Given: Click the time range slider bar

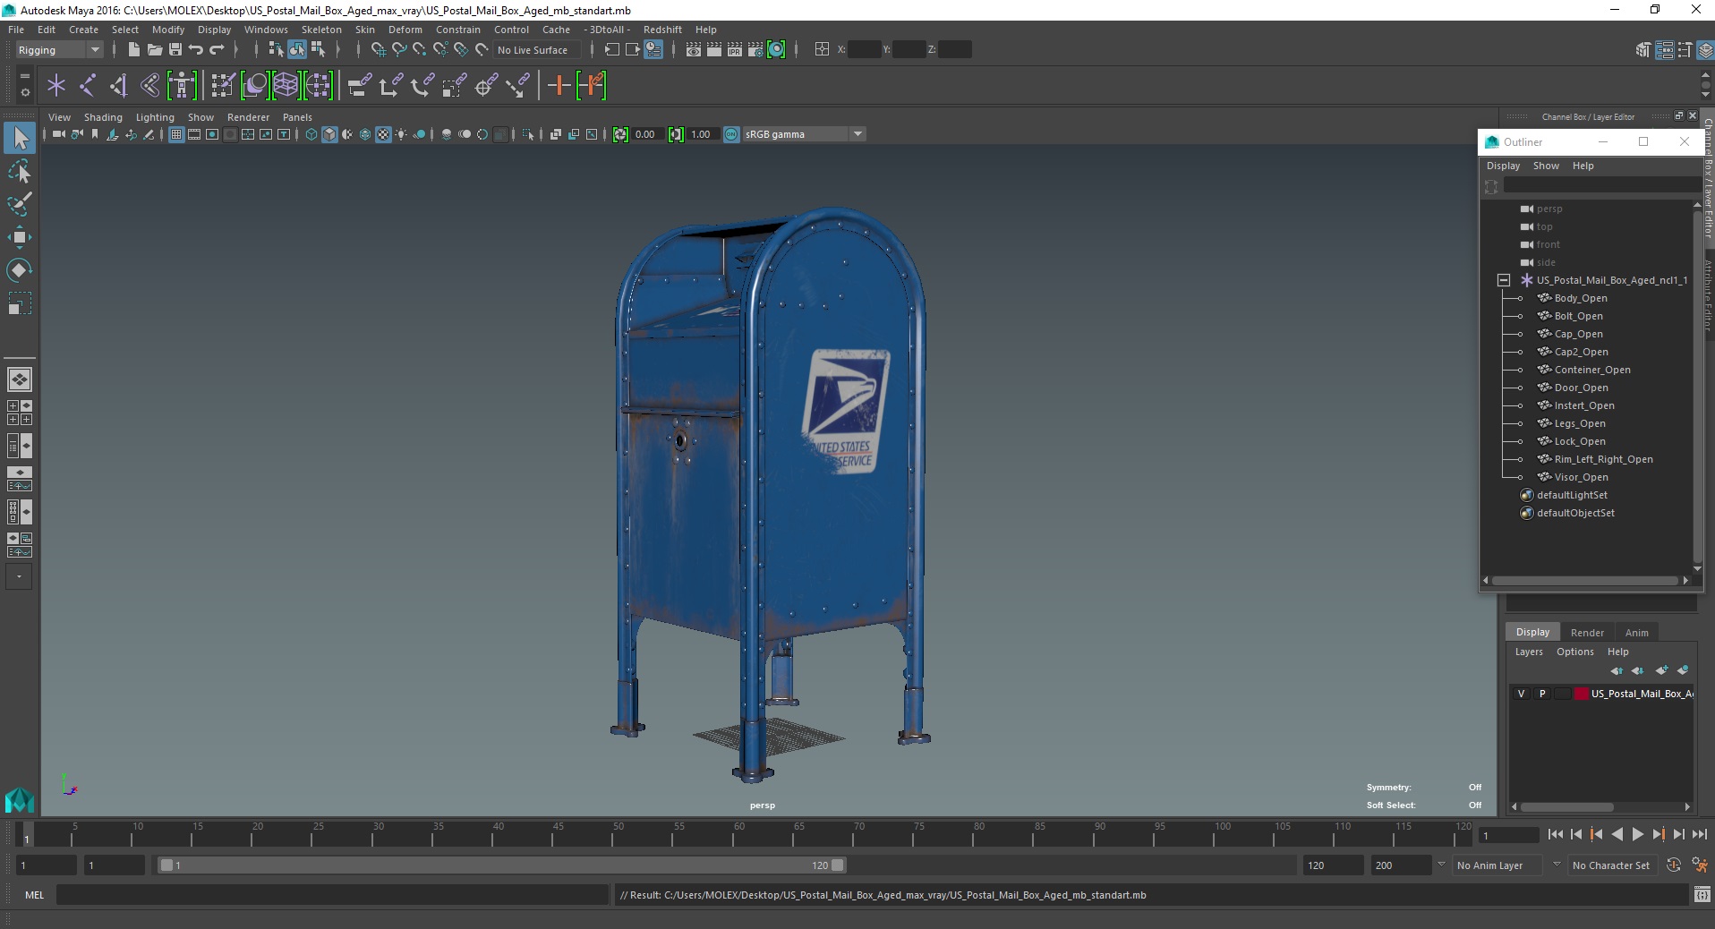Looking at the screenshot, I should (x=501, y=865).
